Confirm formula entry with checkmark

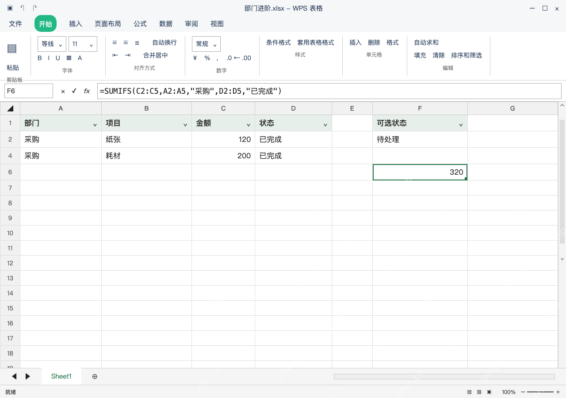tap(74, 91)
